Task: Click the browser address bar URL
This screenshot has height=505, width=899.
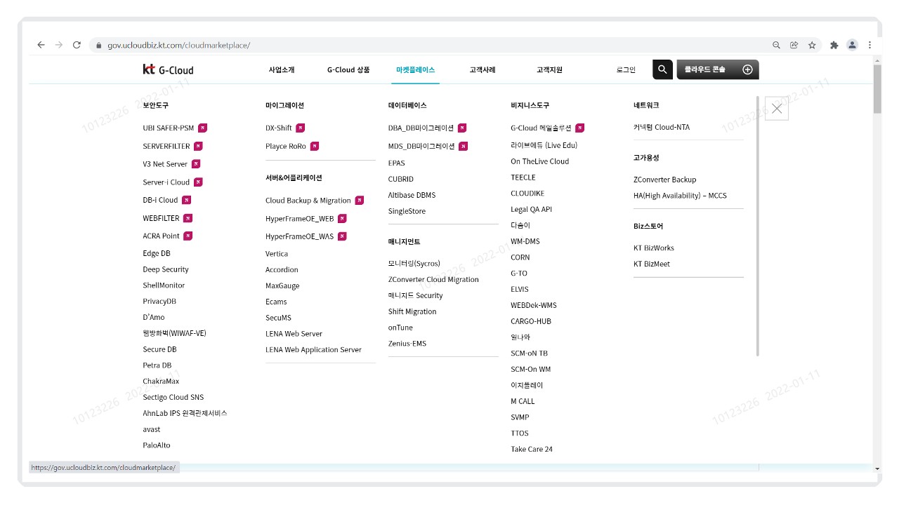Action: (178, 45)
